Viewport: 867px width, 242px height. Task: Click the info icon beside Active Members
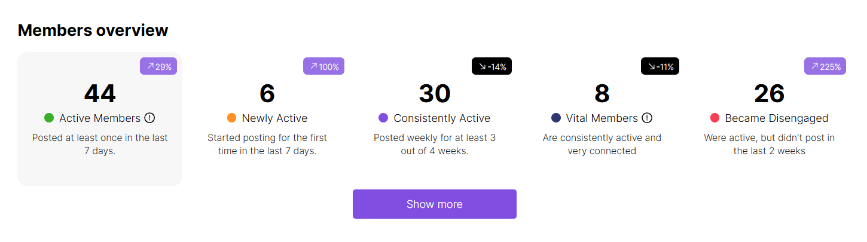[x=149, y=118]
